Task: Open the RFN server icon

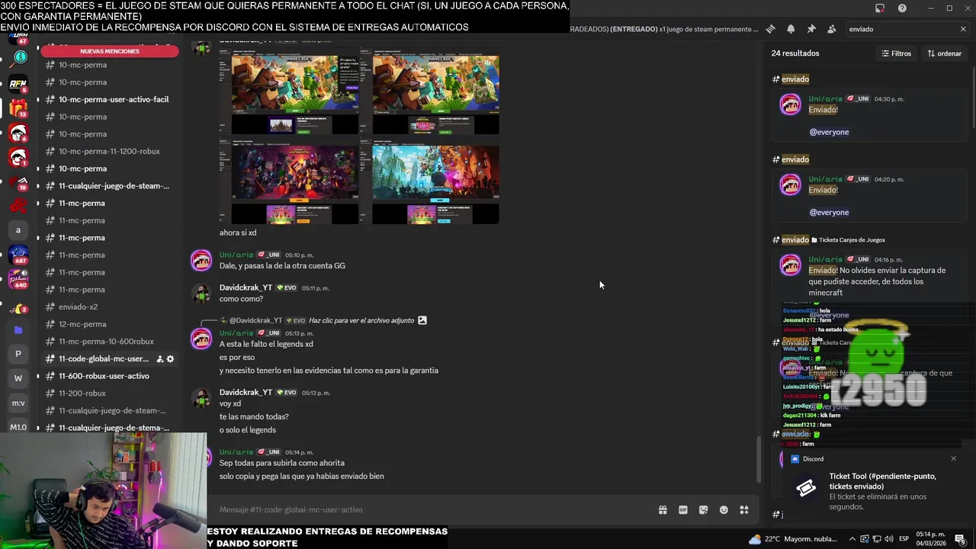Action: [18, 83]
